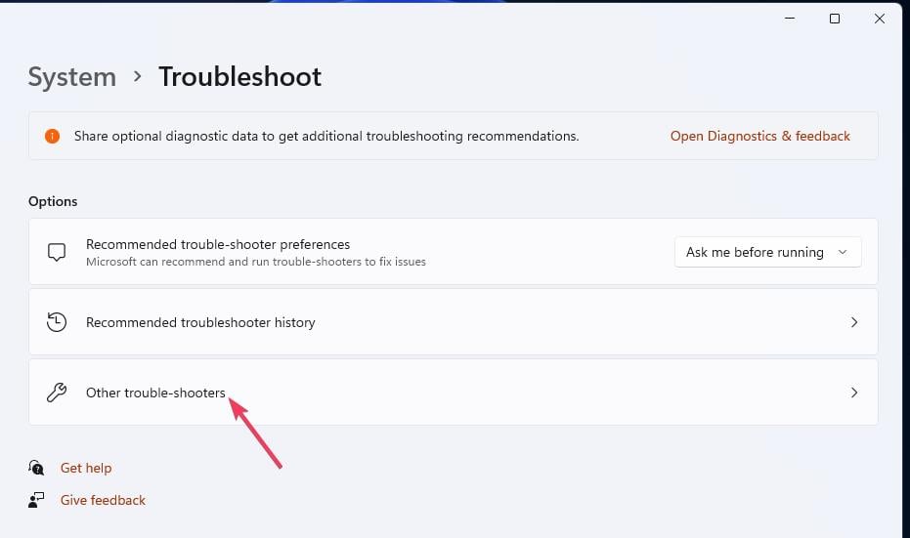This screenshot has width=910, height=538.
Task: Click the wrench icon for Other trouble-shooters
Action: click(57, 393)
